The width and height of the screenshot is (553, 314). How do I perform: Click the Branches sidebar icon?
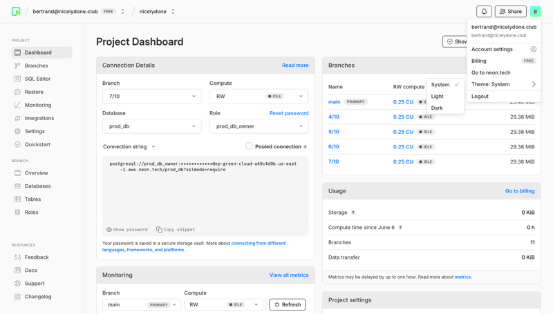(17, 66)
